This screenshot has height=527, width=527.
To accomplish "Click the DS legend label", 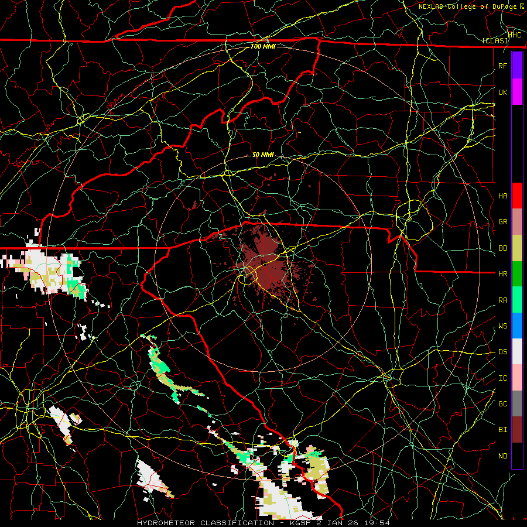I will (503, 352).
